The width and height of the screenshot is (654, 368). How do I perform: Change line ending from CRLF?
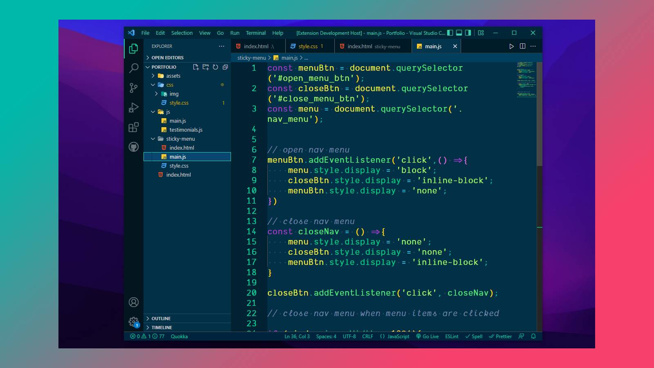(x=367, y=337)
